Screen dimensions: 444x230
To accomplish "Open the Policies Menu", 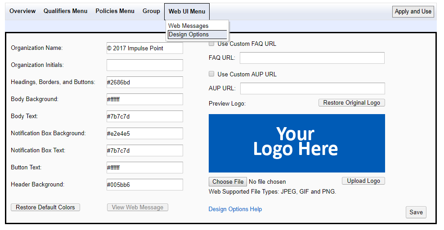I will [x=115, y=11].
